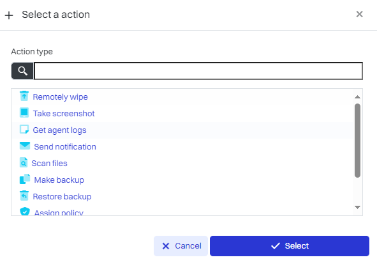Click the Remotely wipe trash icon
The image size is (377, 262).
[x=24, y=96]
